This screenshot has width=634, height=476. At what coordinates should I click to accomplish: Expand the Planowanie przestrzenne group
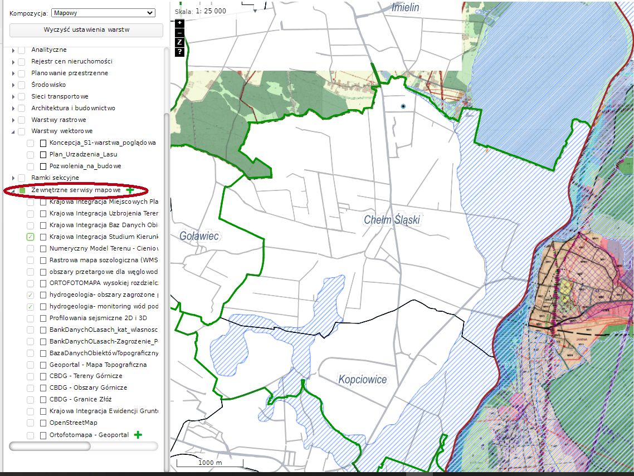(13, 73)
